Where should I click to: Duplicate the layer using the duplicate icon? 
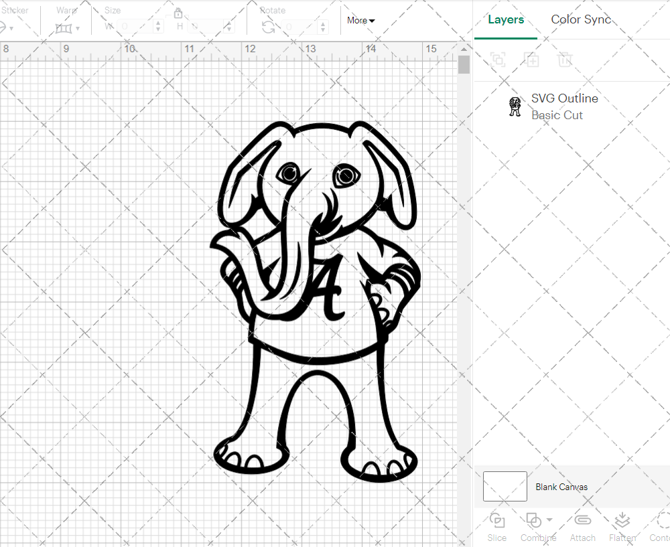[x=532, y=60]
